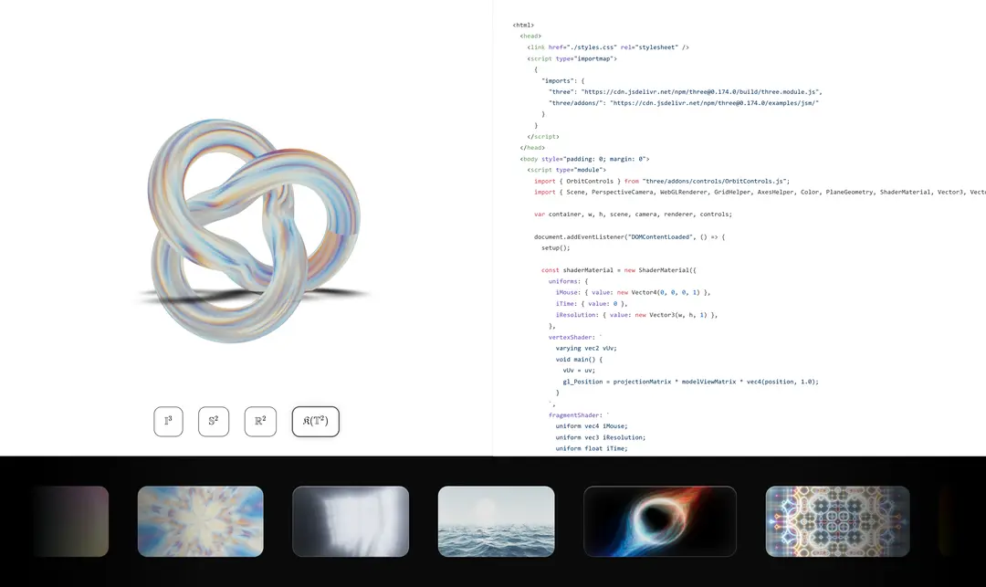Select the I³ cube shape button
This screenshot has height=587, width=986.
(169, 421)
